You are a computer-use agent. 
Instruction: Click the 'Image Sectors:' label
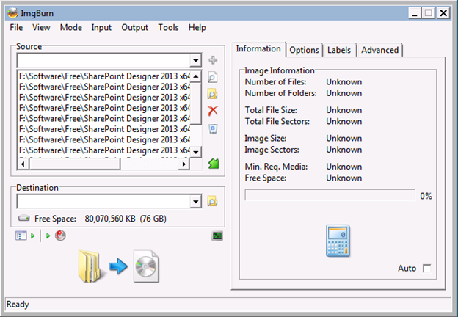[x=272, y=150]
